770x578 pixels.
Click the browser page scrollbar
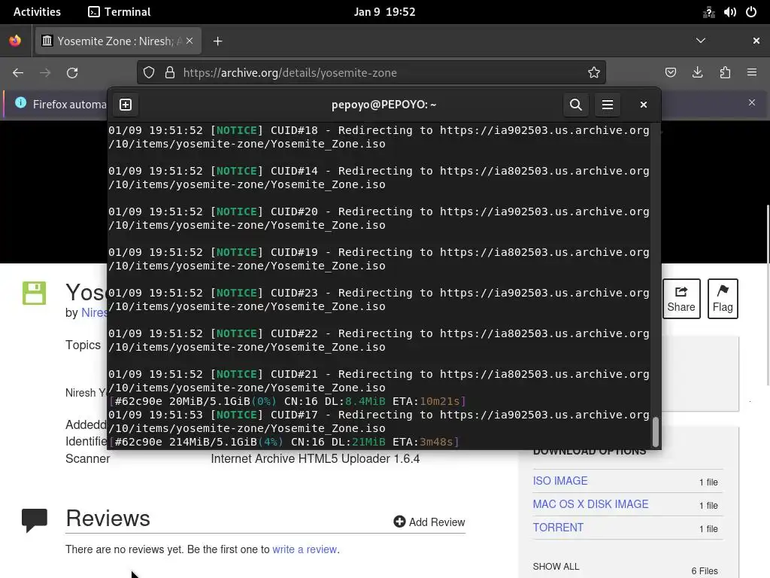(768, 295)
